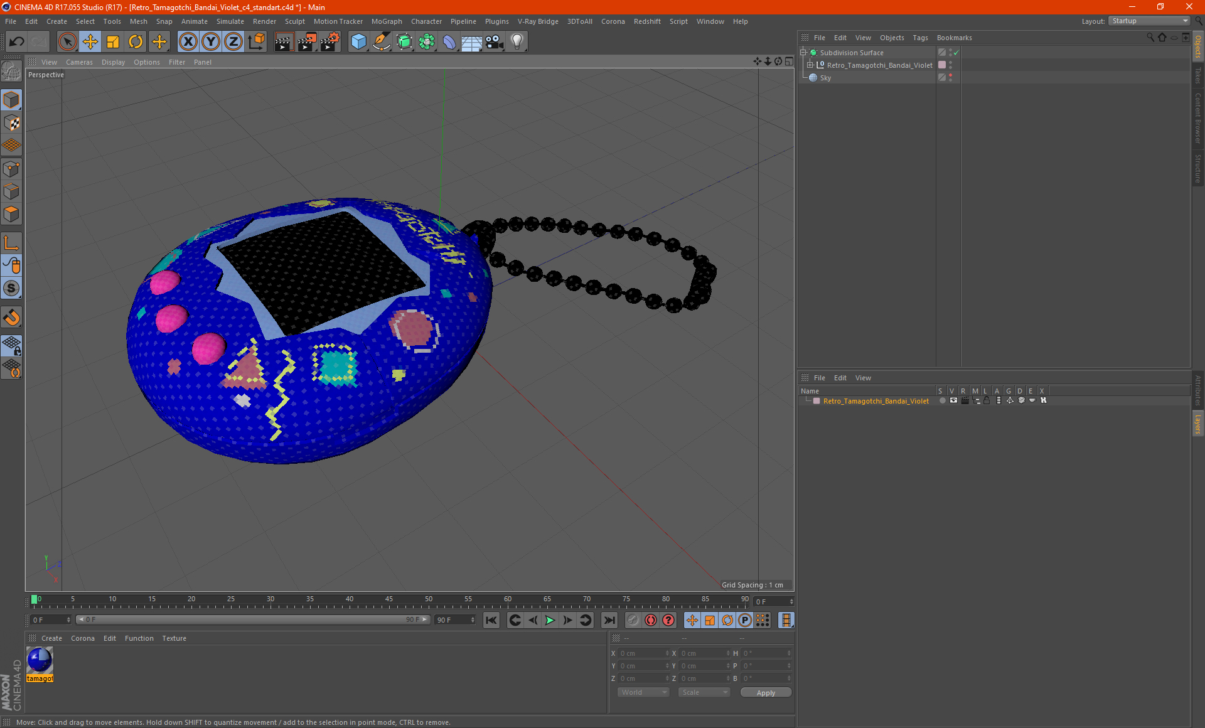Toggle layer Solo for Retro_Tamagotchi layer
This screenshot has height=728, width=1205.
[x=942, y=400]
